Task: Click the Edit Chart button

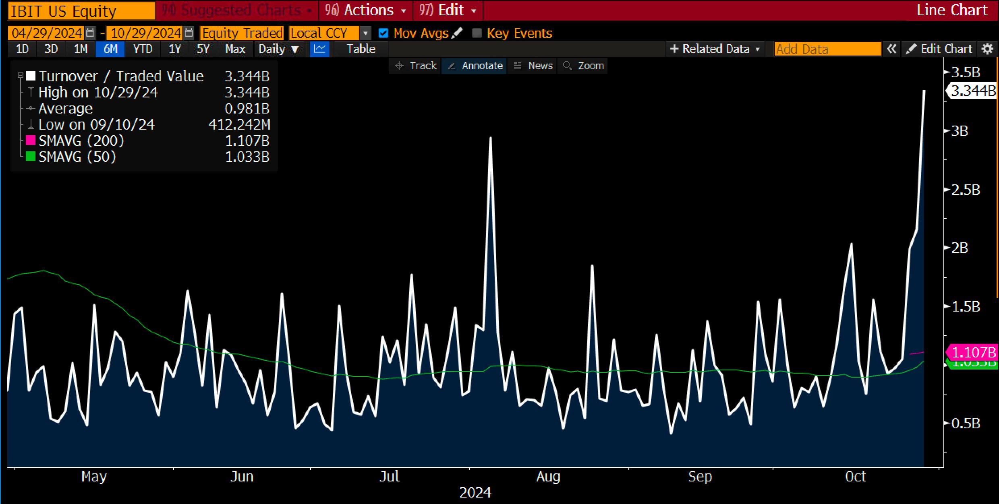Action: pos(939,49)
